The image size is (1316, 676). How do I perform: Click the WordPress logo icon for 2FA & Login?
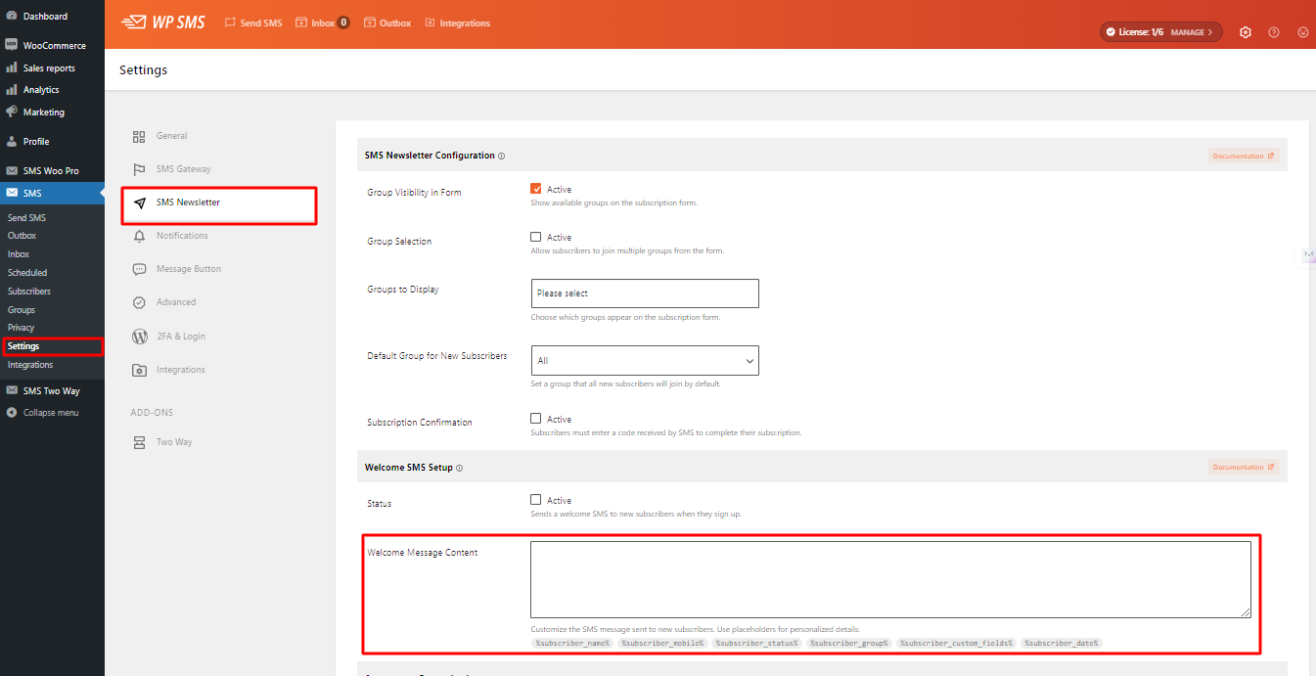[x=139, y=337]
